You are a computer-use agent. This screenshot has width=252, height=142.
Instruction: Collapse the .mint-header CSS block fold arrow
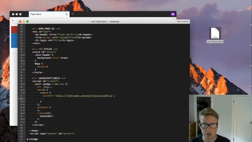point(24,55)
